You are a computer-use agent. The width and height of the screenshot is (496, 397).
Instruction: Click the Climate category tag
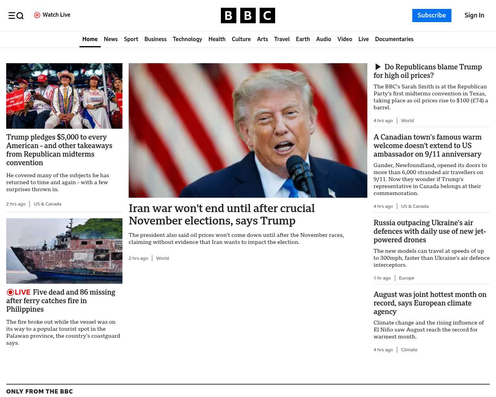point(409,350)
